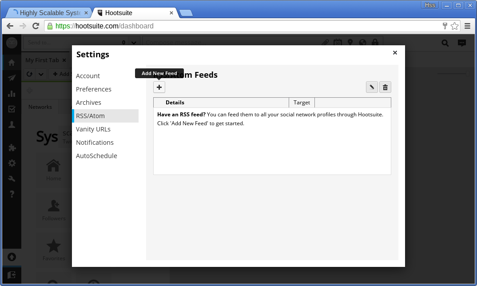The height and width of the screenshot is (286, 477).
Task: Click the browser back arrow
Action: pos(10,26)
